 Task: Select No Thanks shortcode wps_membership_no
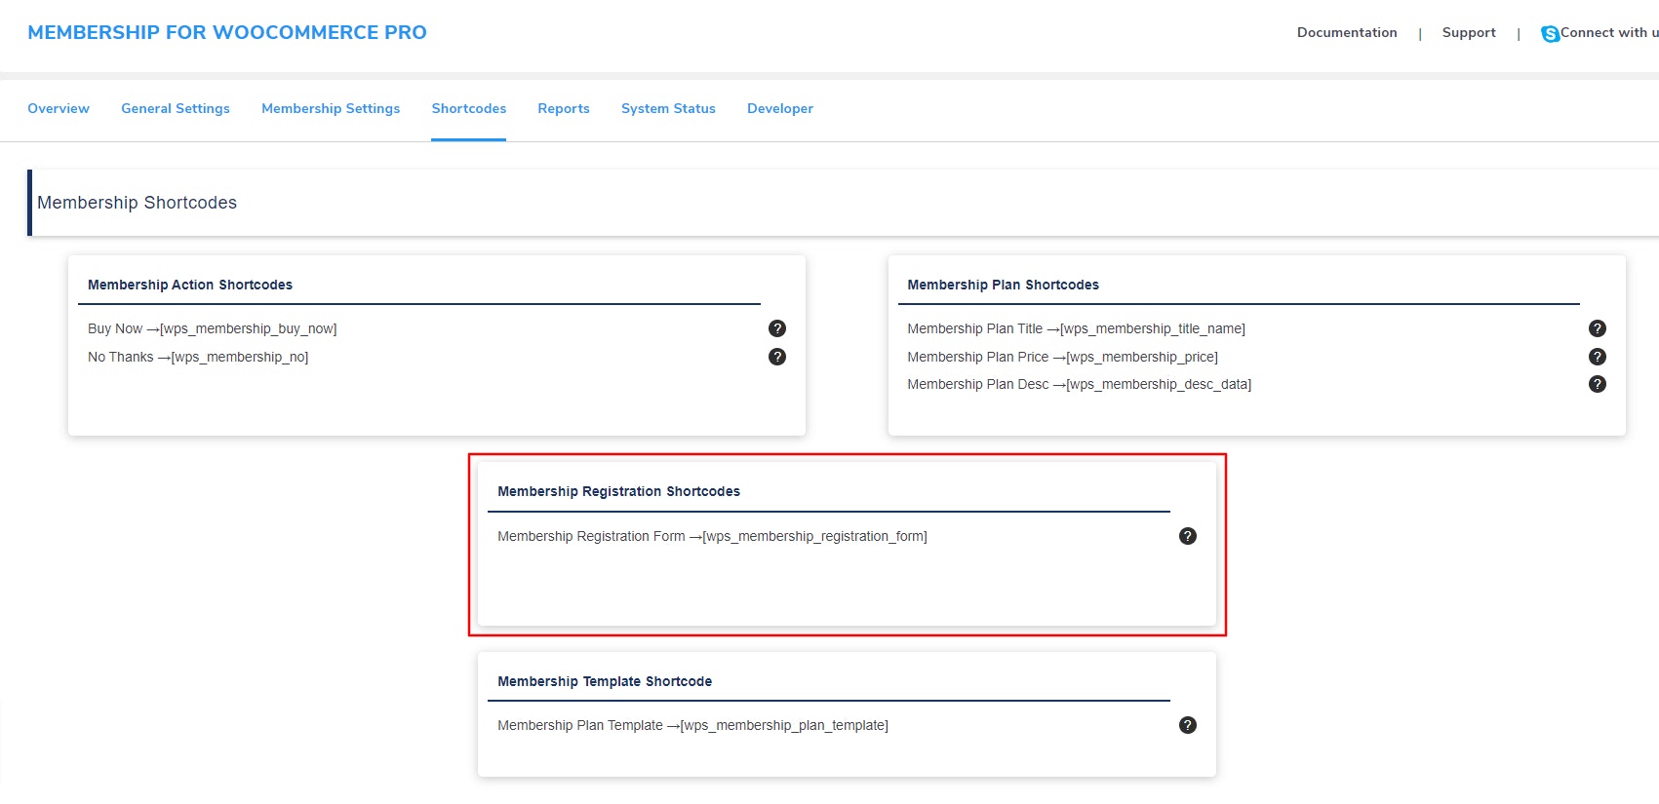pos(240,357)
